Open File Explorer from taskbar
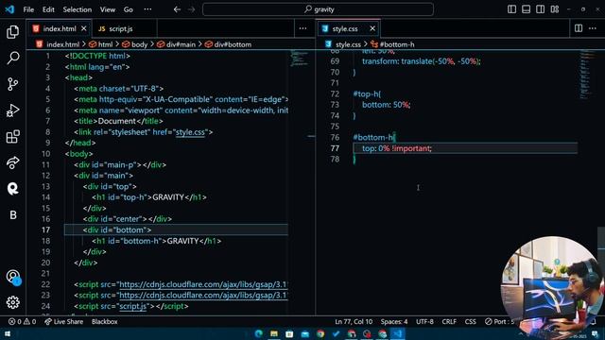Screen dimensions: 605x340 [274, 333]
